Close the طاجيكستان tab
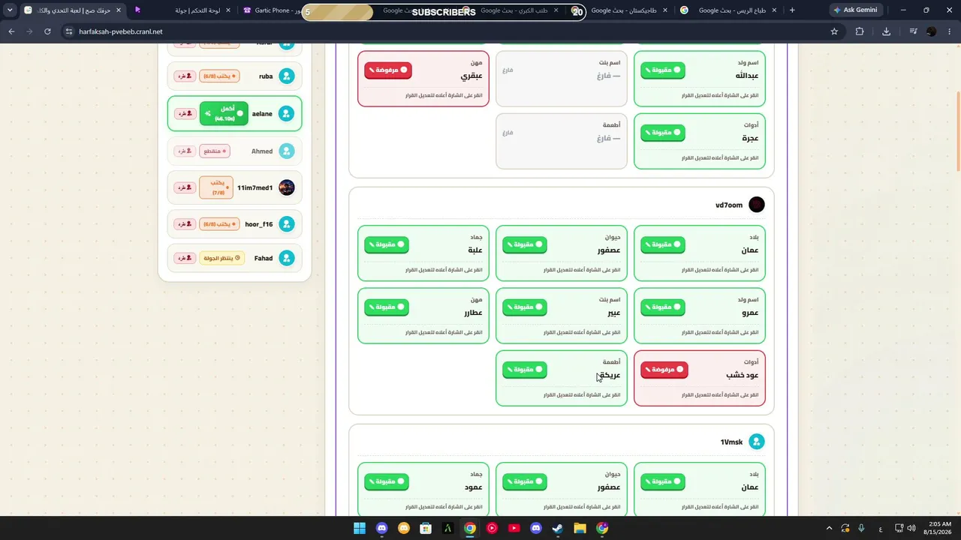 (x=664, y=10)
